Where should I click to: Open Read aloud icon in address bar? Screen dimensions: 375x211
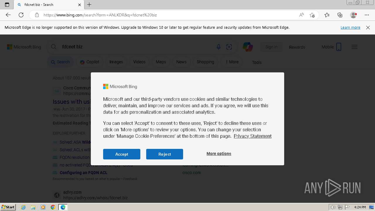301,15
